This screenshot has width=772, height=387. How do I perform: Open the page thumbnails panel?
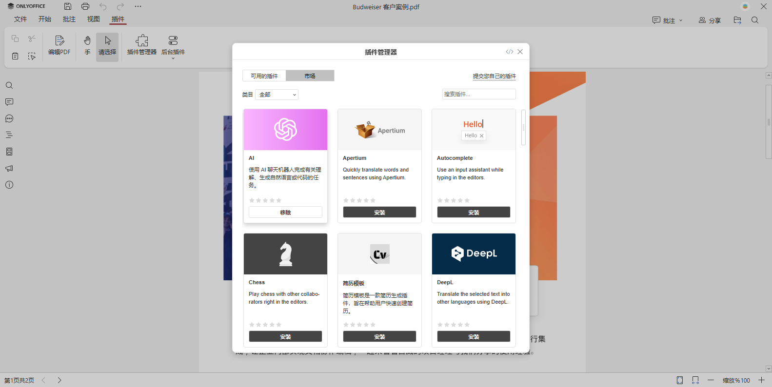(x=9, y=152)
